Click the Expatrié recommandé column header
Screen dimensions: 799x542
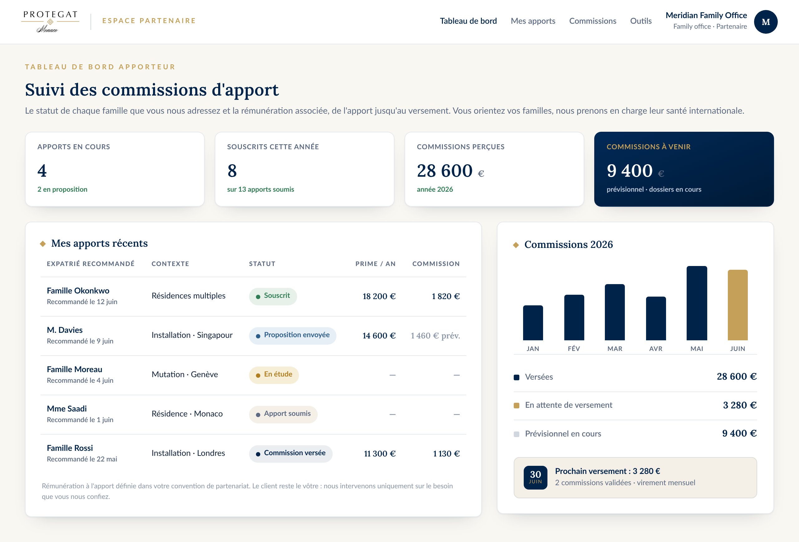pos(91,264)
